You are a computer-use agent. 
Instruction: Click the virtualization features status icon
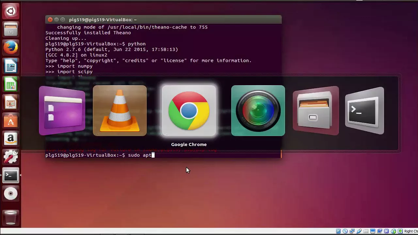386,231
